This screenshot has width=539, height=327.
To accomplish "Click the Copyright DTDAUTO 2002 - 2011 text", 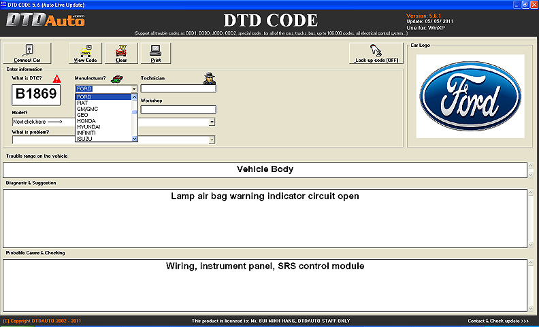I will coord(42,321).
